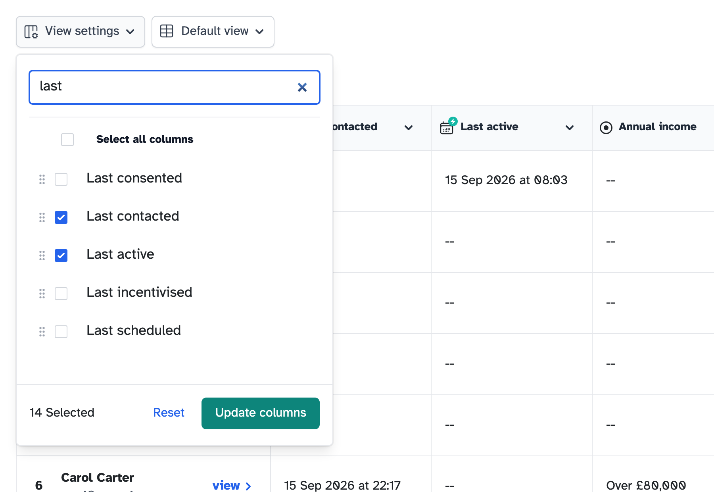The image size is (714, 492).
Task: Tick the Select all columns checkbox
Action: point(67,140)
